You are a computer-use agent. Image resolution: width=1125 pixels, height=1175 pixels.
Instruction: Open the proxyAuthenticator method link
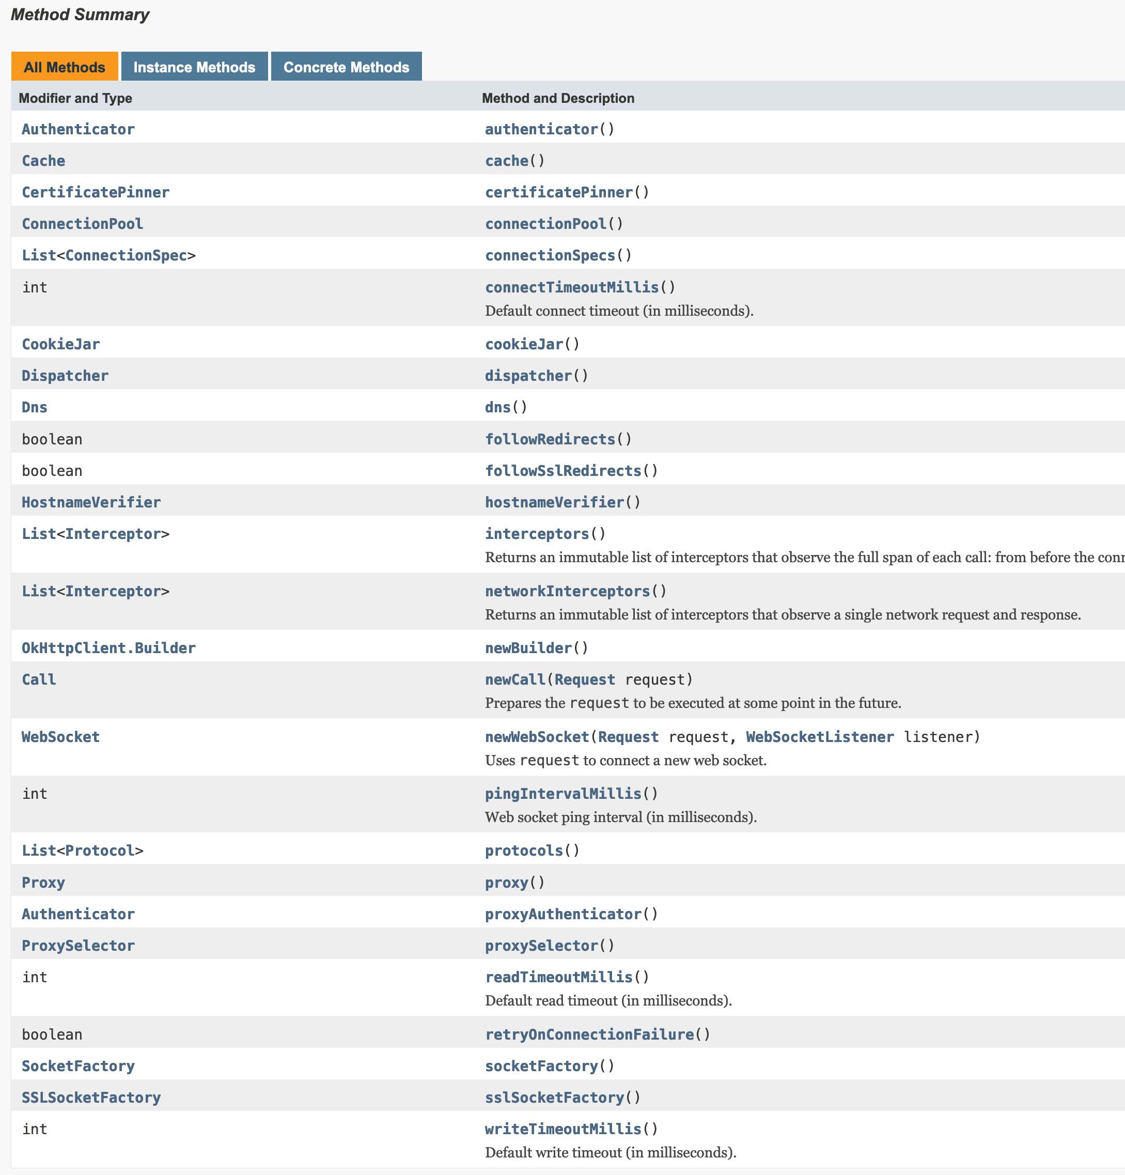click(563, 914)
